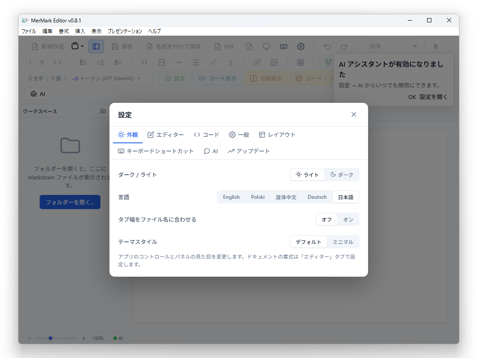
Task: Insert a numbered list icon
Action: [100, 62]
